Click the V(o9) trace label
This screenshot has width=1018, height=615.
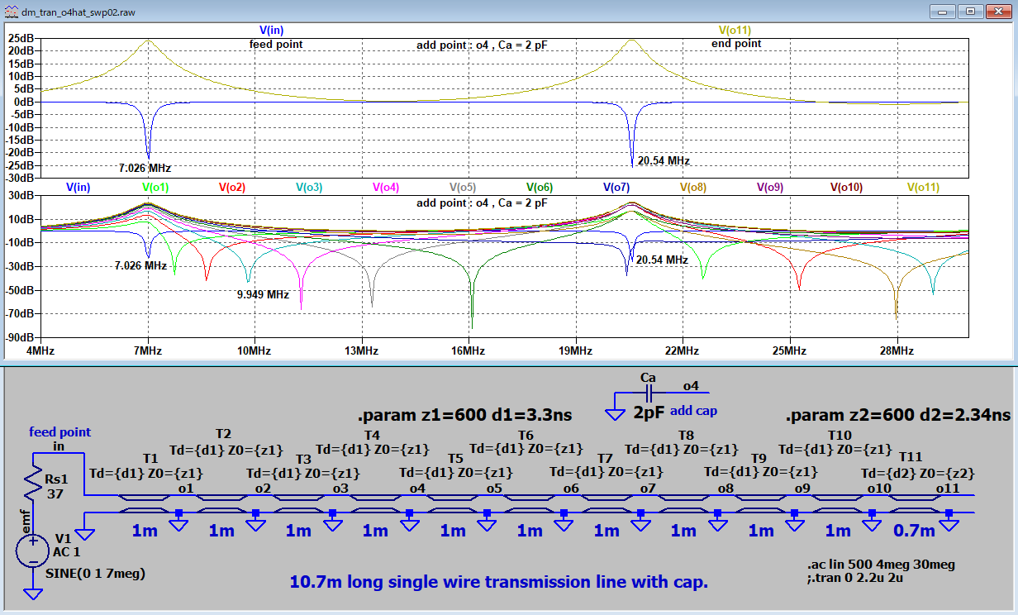coord(771,188)
